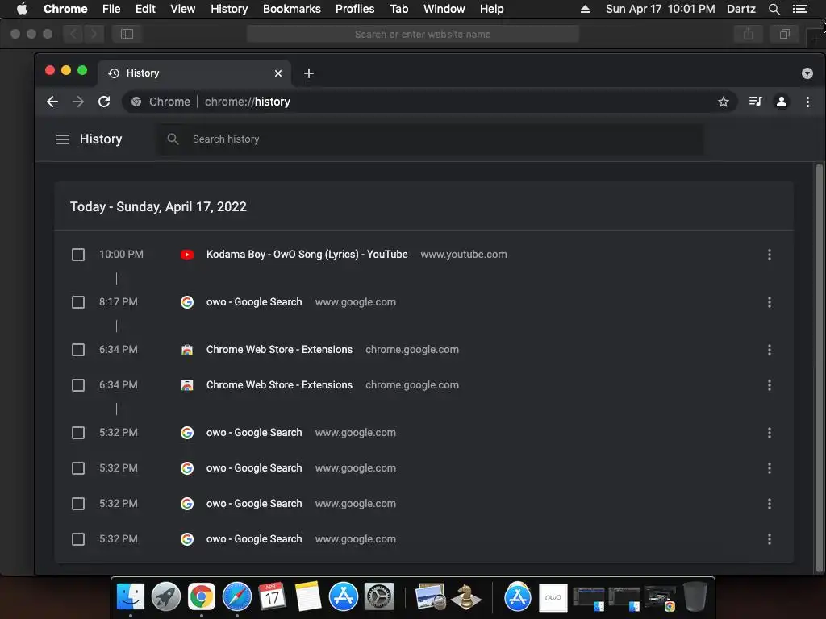
Task: Open Finder from the Dock
Action: (130, 597)
